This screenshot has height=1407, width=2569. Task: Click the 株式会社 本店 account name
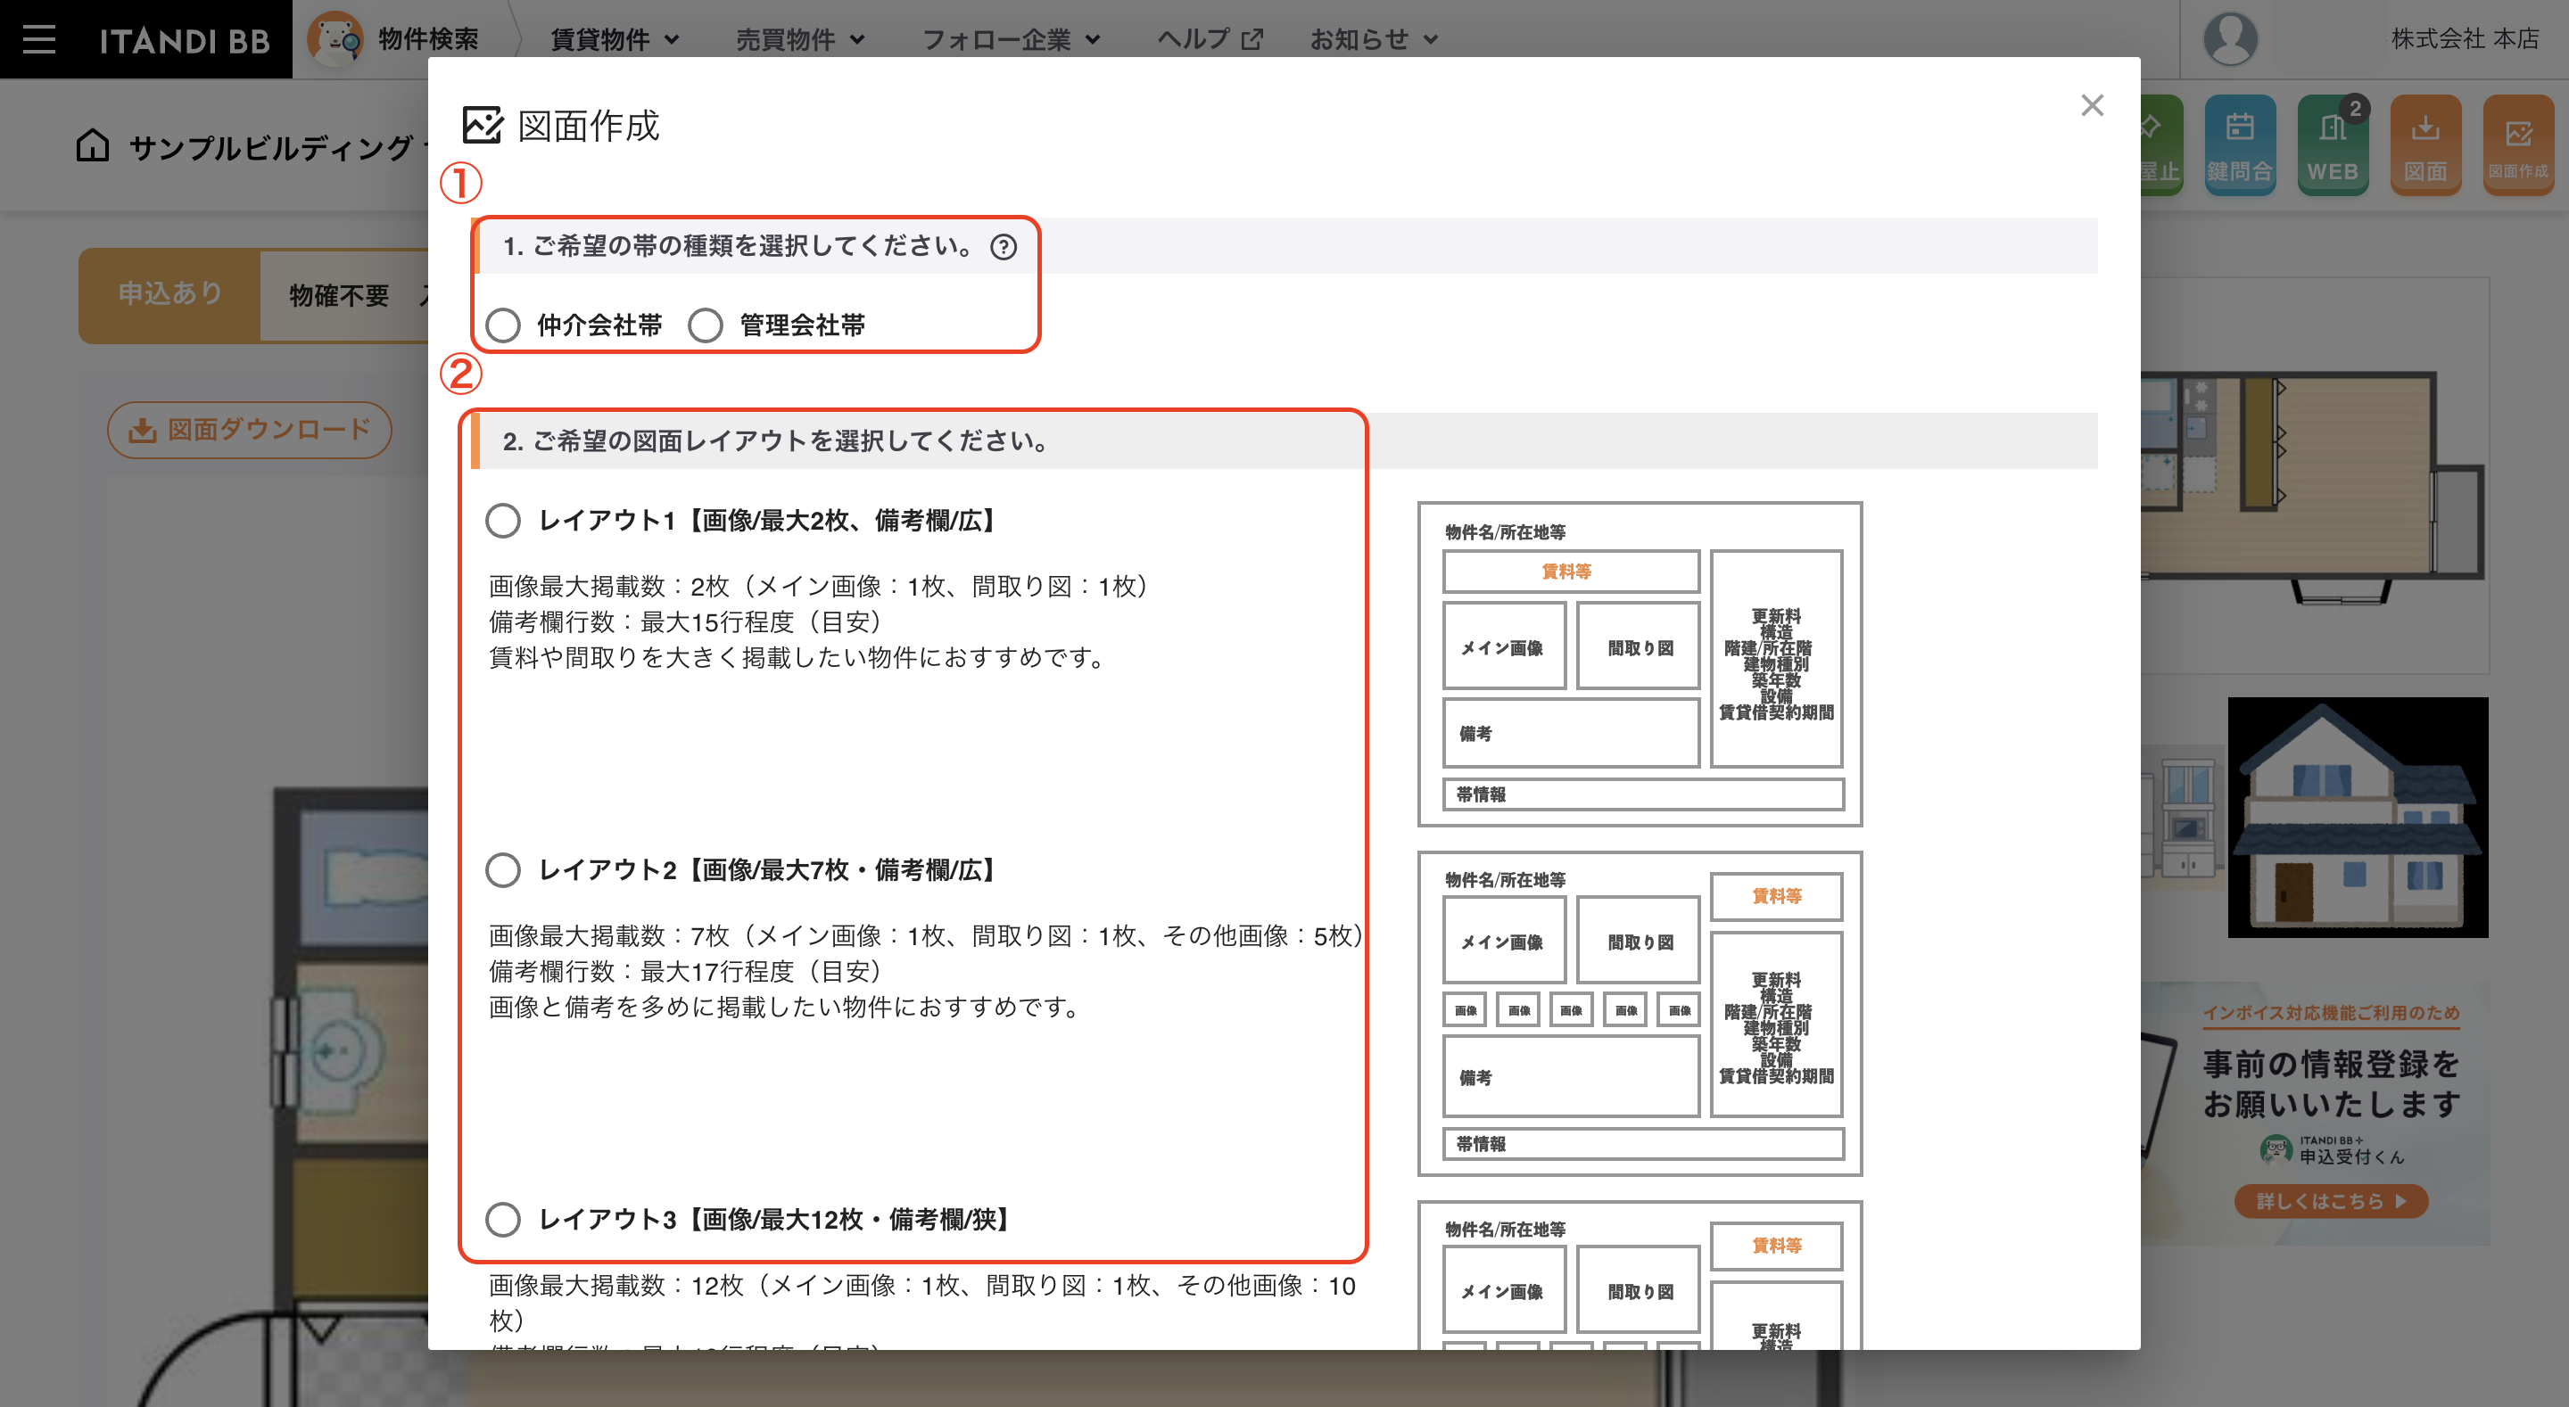(2465, 39)
